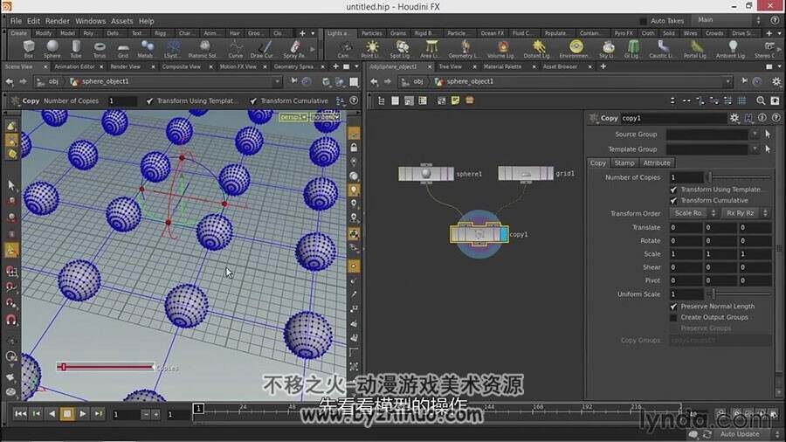
Task: Open the Pyro FX shelf tab
Action: [624, 33]
